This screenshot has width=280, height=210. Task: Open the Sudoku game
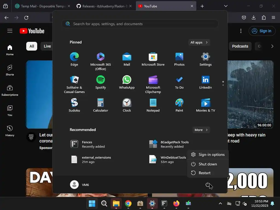[74, 105]
